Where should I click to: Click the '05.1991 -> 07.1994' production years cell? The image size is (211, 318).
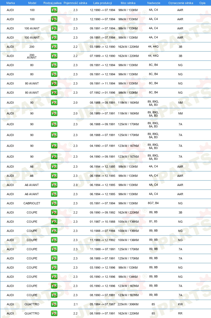tap(103, 203)
